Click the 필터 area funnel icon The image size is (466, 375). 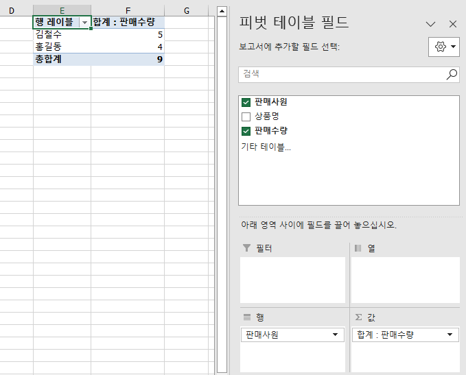click(246, 248)
